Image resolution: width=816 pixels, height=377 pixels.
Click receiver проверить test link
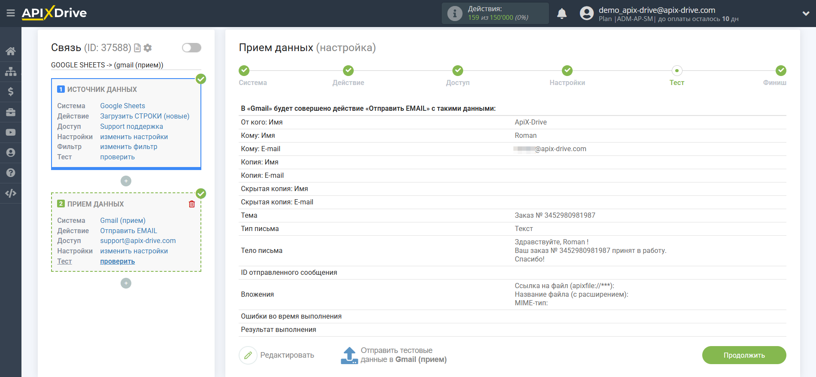tap(117, 261)
